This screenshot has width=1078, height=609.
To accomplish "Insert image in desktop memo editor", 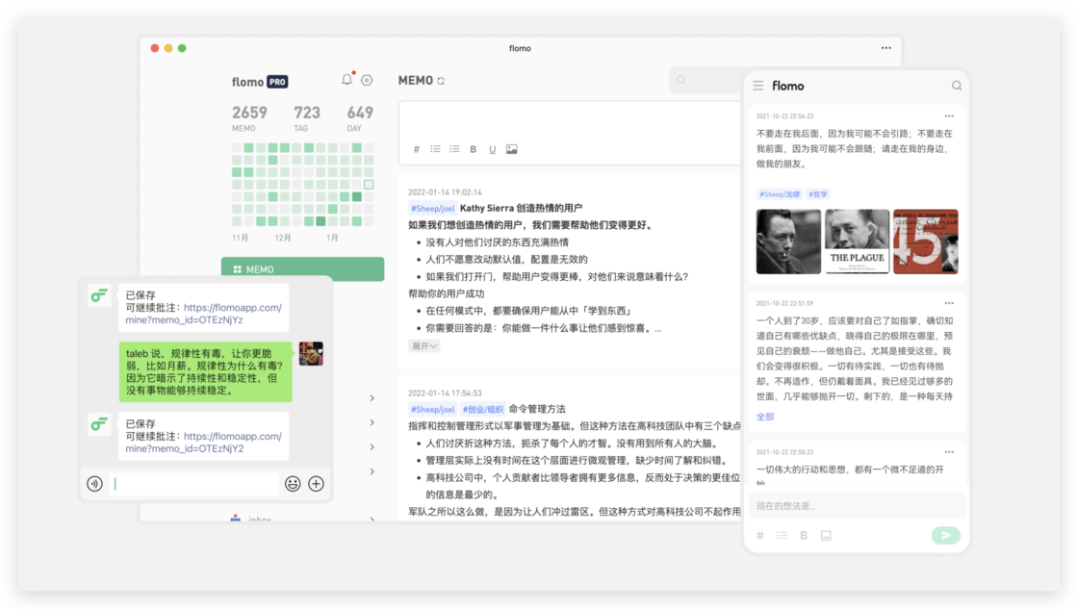I will 511,149.
